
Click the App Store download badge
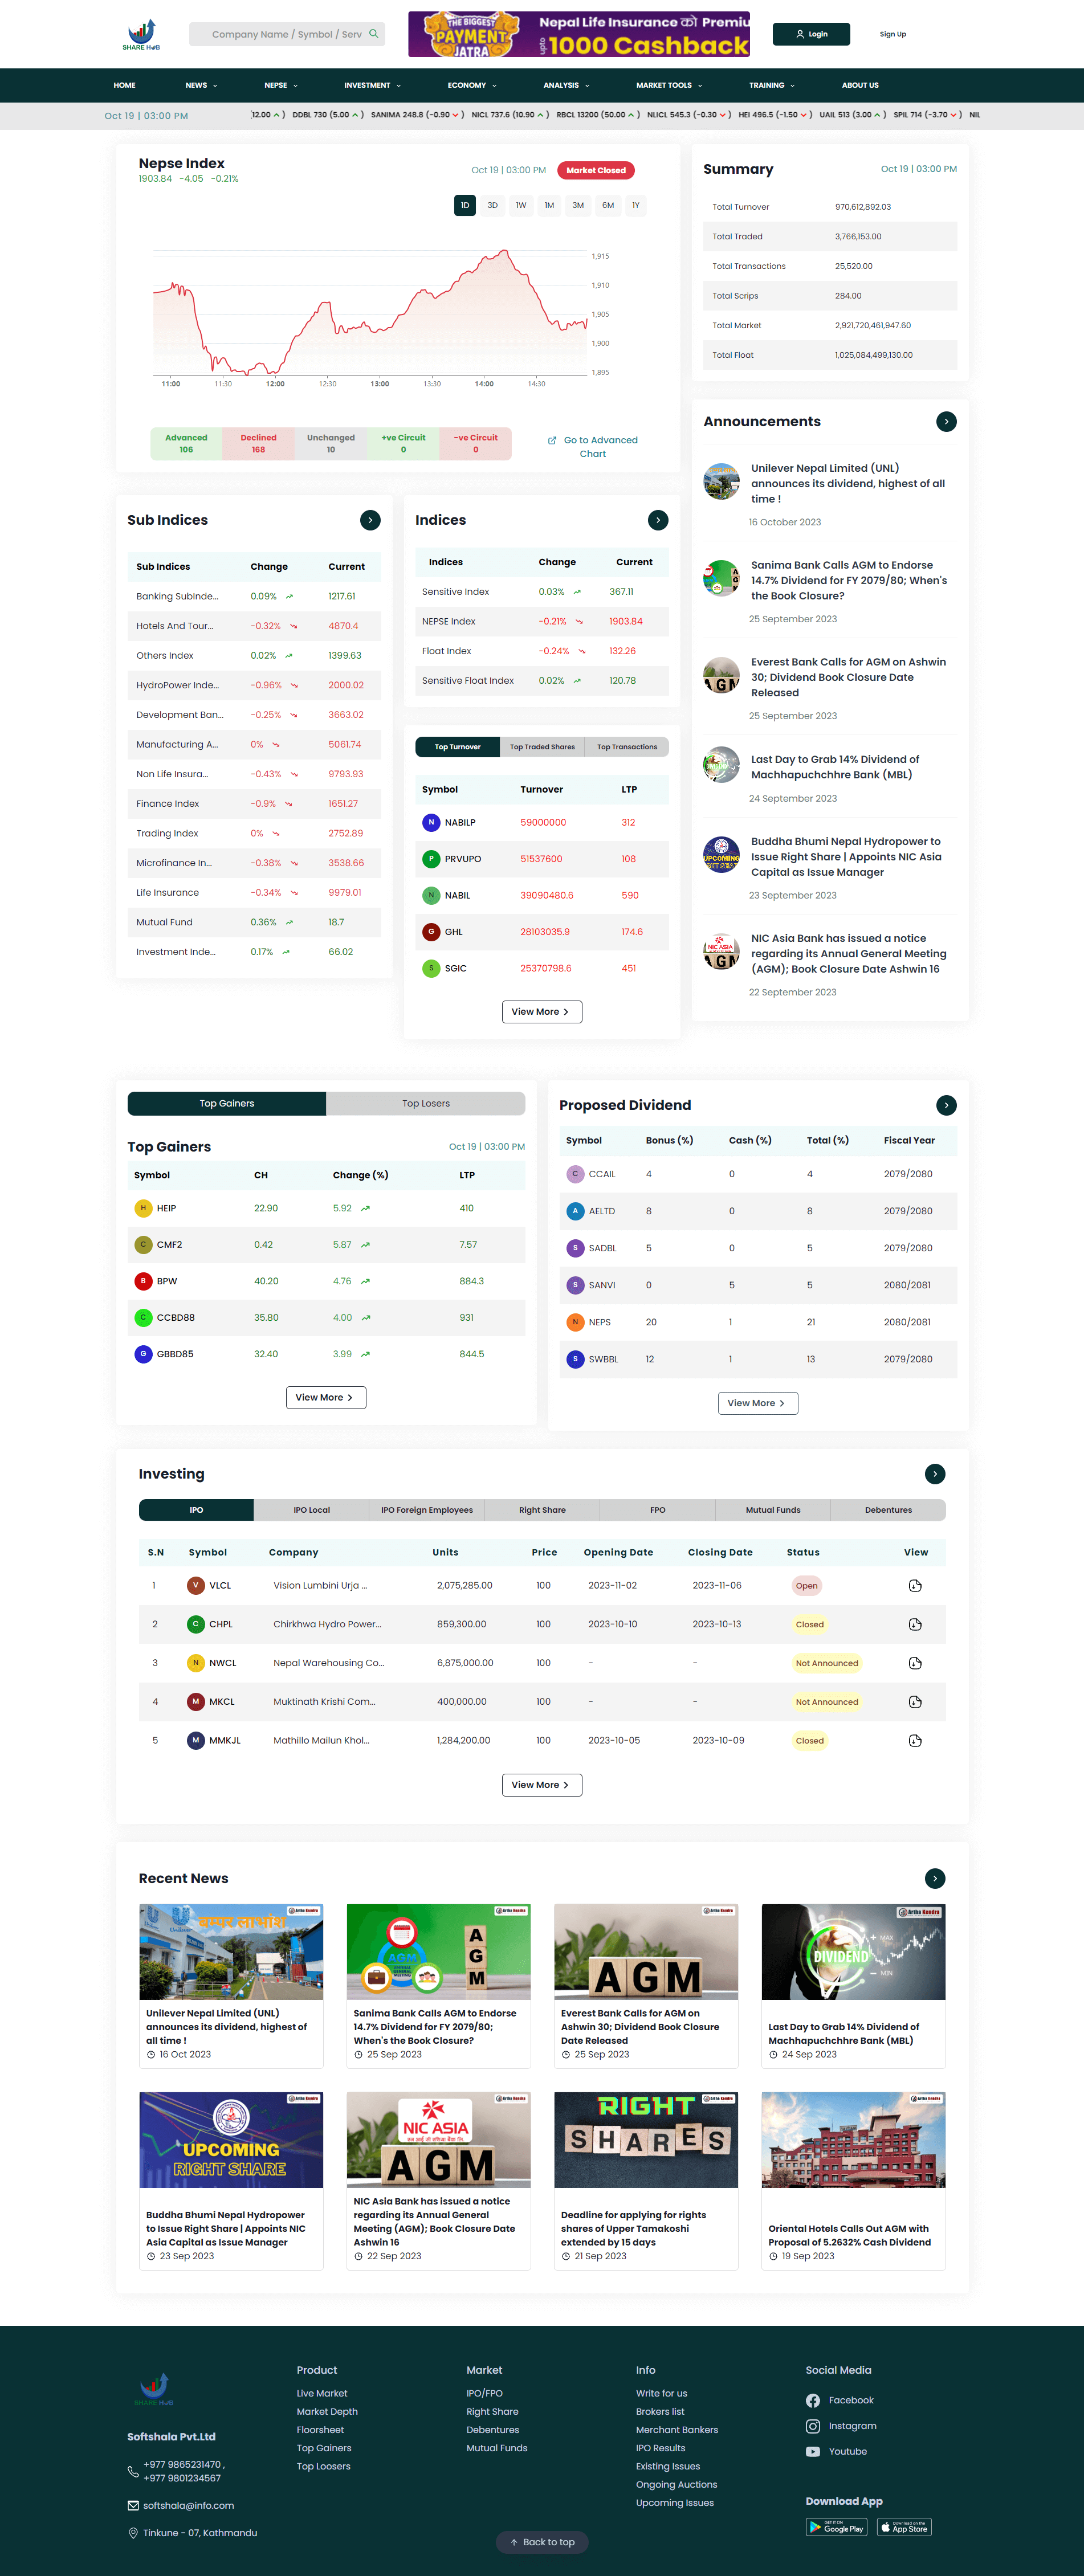[x=905, y=2527]
